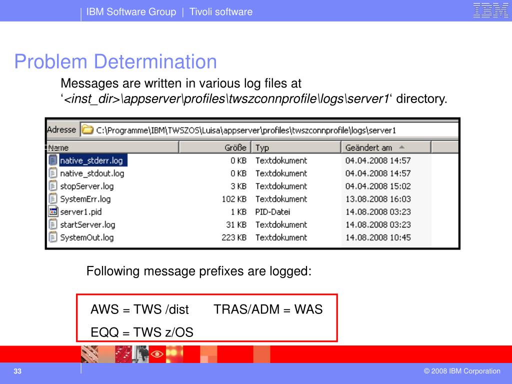Click the slide number 33
Image resolution: width=512 pixels, height=384 pixels.
[17, 371]
